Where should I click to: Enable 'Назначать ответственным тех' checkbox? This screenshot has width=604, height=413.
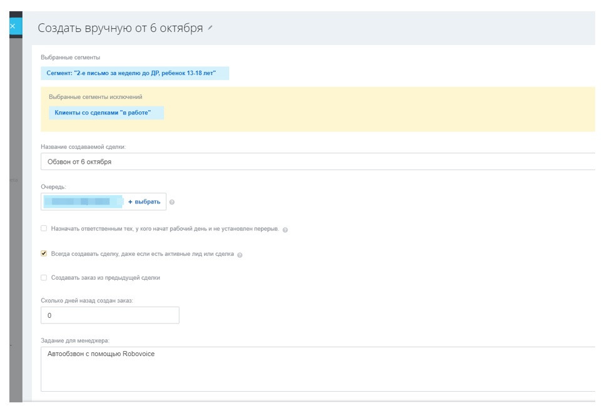pyautogui.click(x=44, y=228)
